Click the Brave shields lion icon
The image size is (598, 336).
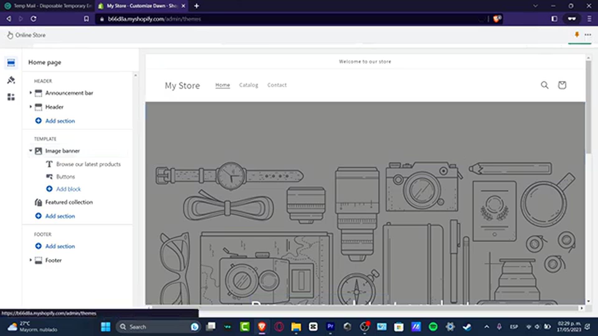497,19
